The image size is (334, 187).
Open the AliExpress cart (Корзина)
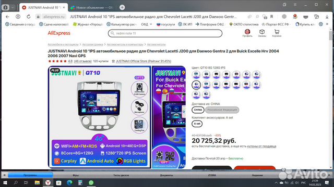(x=277, y=33)
